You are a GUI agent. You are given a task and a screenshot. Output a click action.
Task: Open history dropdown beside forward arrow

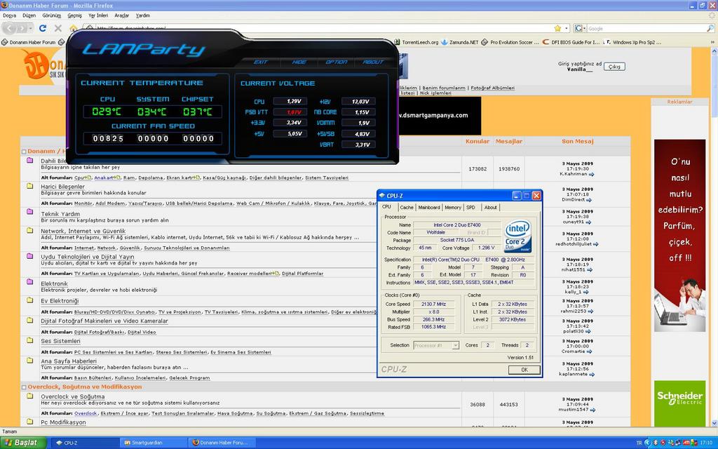tap(30, 28)
